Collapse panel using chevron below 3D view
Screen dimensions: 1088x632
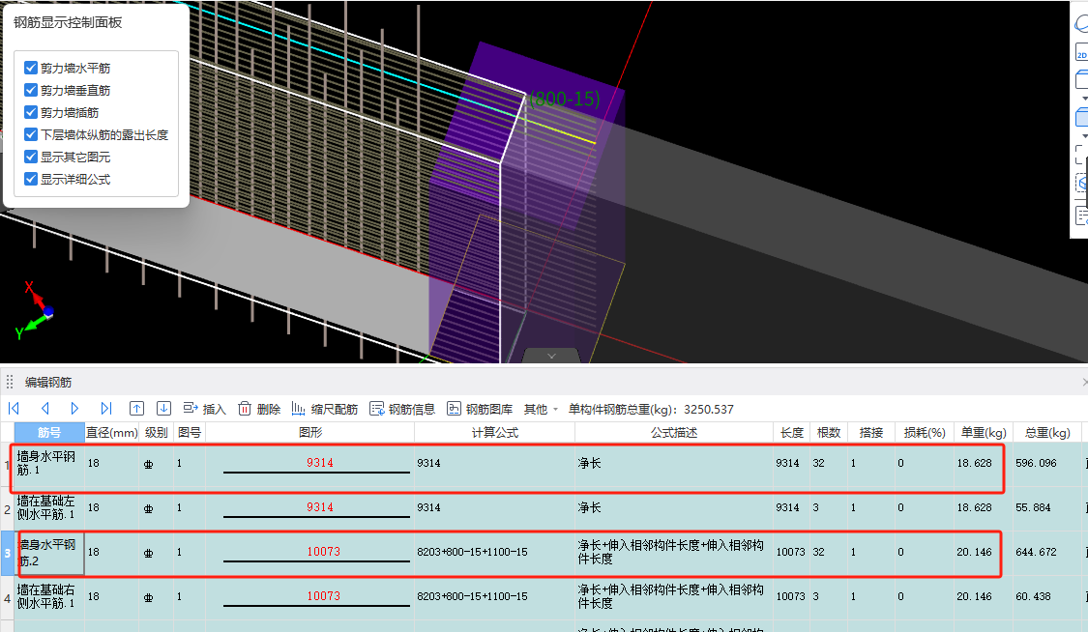[551, 356]
